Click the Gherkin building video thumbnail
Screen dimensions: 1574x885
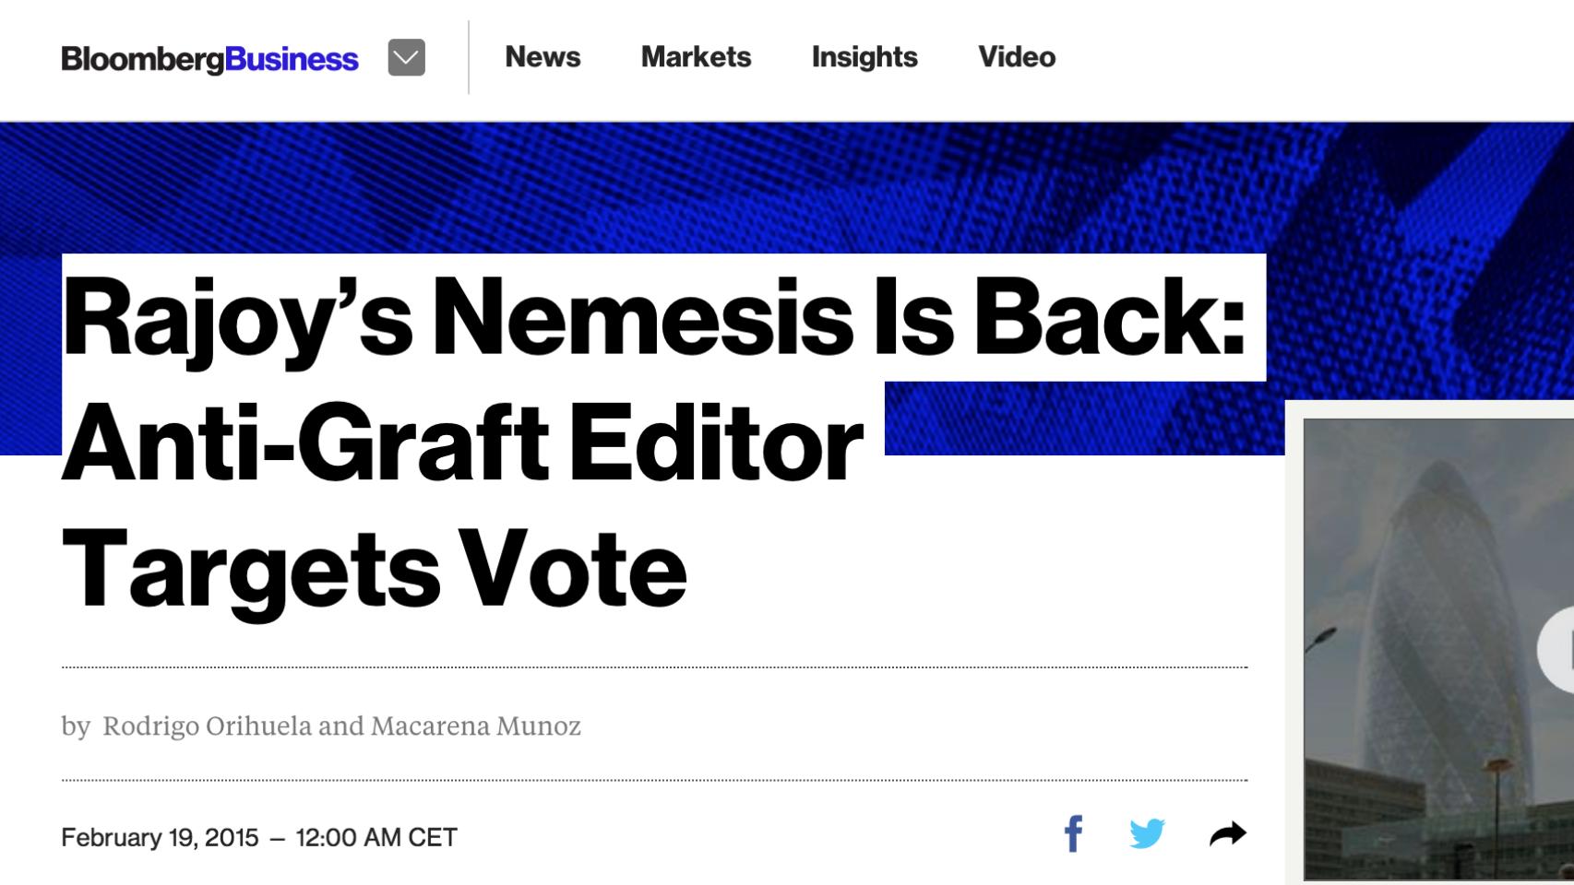pos(1439,645)
